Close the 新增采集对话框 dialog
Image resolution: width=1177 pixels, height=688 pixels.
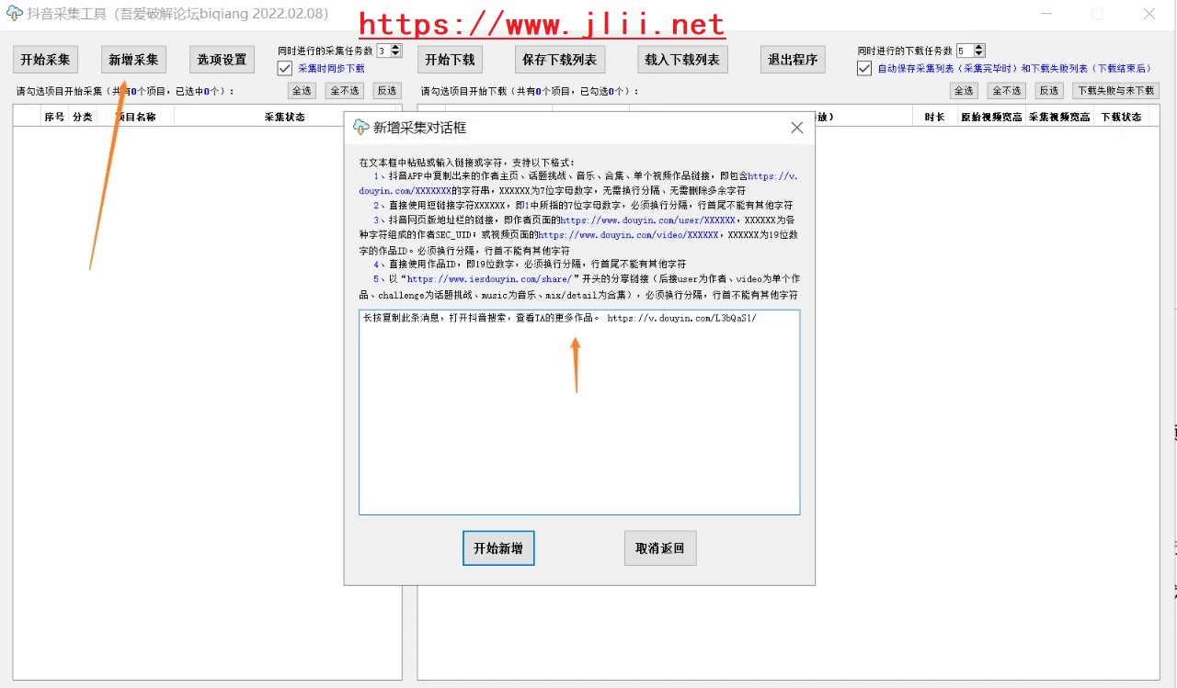pos(797,128)
